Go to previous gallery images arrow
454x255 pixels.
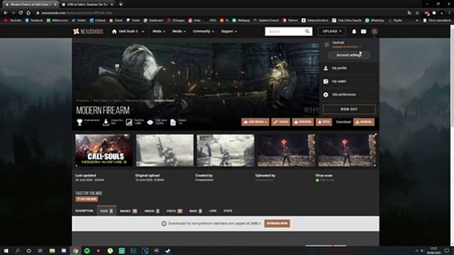pos(77,165)
